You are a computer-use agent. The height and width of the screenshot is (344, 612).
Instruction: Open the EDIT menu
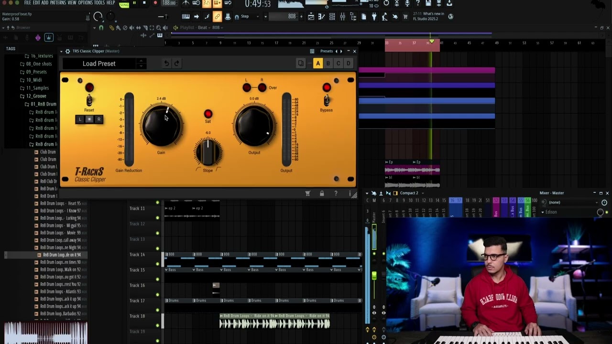[x=36, y=3]
